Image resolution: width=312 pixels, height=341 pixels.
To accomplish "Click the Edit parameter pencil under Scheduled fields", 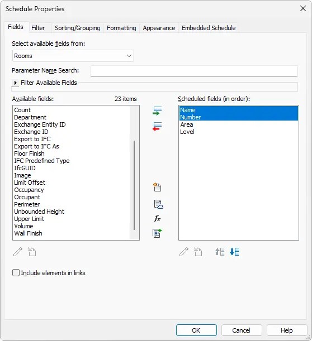I will [x=183, y=252].
